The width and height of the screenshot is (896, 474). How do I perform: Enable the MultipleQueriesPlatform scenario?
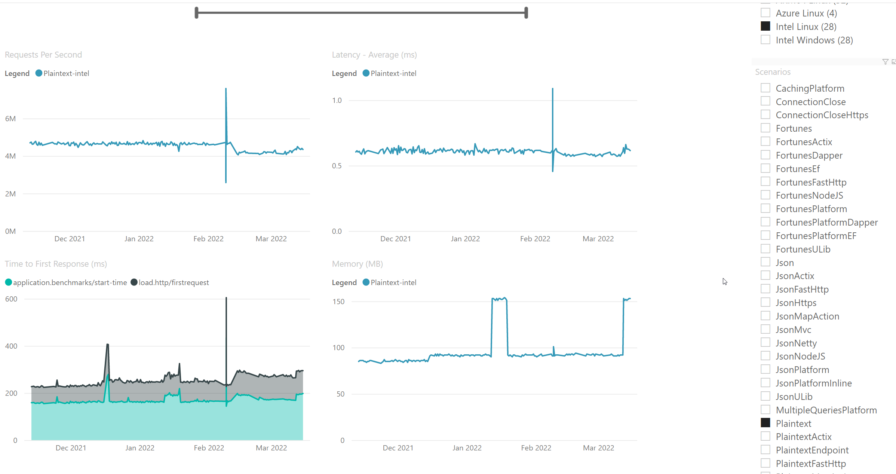click(x=766, y=410)
